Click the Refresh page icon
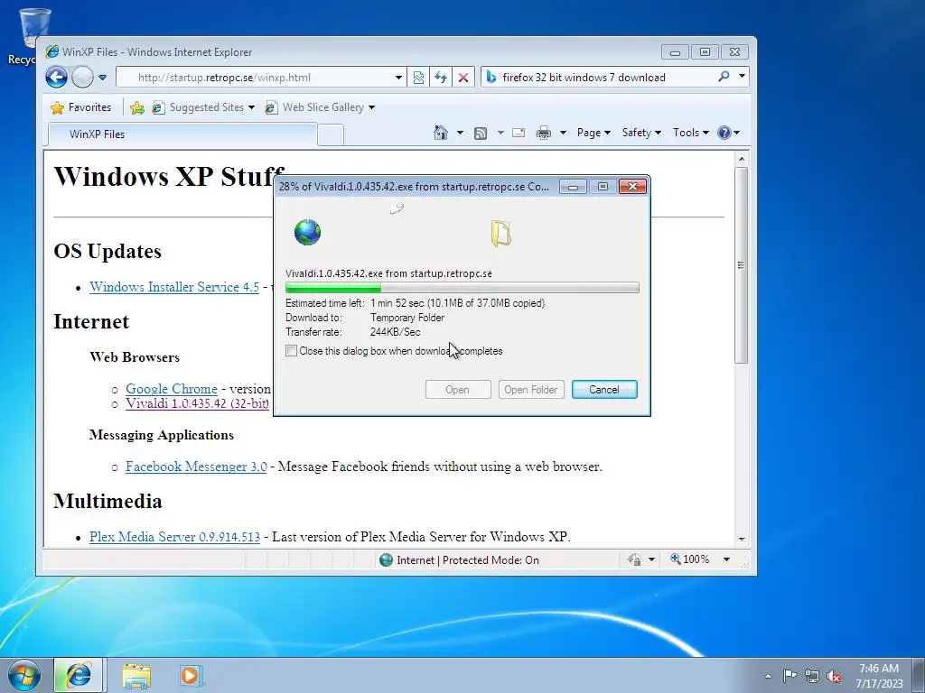925x693 pixels. (x=441, y=78)
